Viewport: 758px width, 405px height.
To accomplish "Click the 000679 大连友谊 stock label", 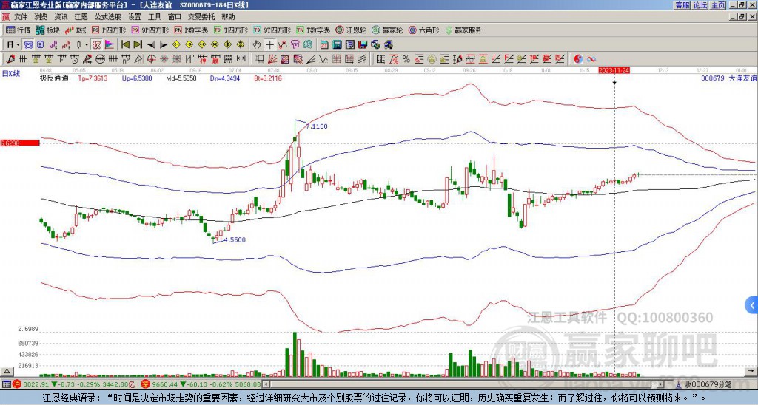I will pyautogui.click(x=729, y=78).
